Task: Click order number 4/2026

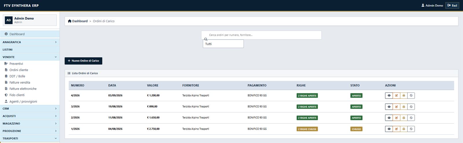Action: [75, 96]
